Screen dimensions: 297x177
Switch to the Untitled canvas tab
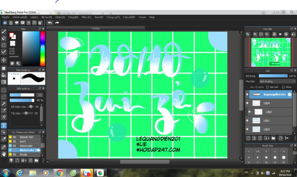96,28
